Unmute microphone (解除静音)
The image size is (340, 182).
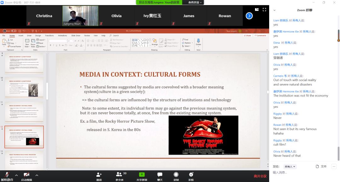[x=7, y=175]
